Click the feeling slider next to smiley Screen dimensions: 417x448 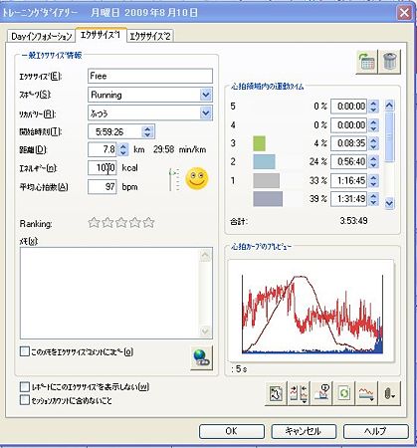click(173, 179)
